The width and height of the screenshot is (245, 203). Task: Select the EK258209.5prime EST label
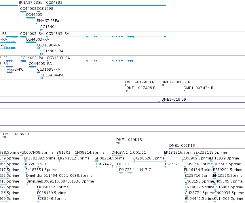[x=39, y=158]
